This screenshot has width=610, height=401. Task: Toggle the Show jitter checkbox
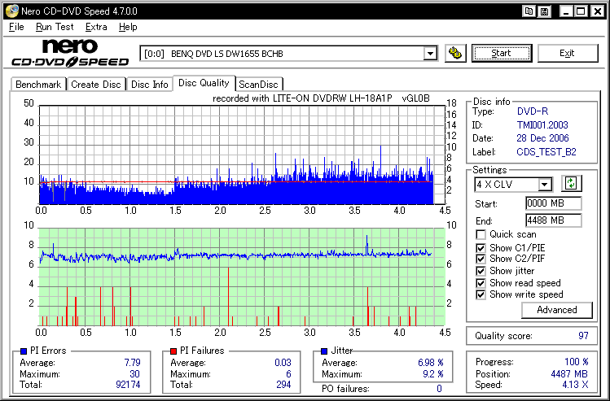tap(481, 271)
